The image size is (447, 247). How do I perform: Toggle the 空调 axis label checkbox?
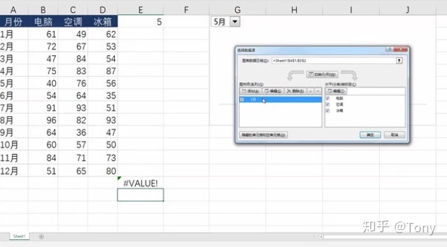tap(328, 104)
